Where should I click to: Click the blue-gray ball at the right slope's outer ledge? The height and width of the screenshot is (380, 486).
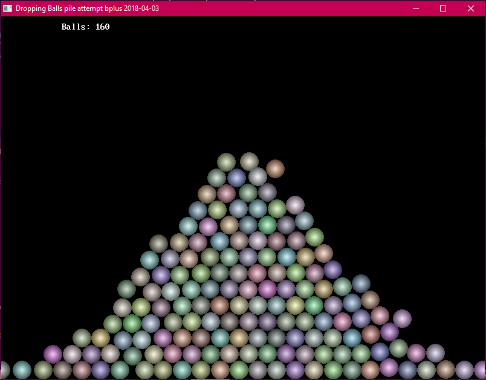coord(361,283)
